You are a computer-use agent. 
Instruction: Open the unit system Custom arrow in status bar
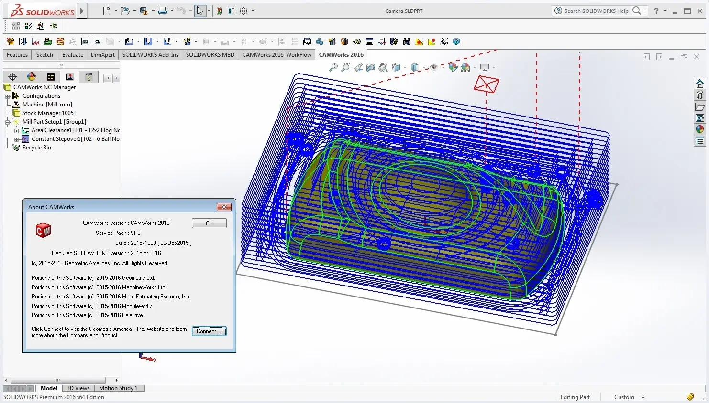pos(643,397)
